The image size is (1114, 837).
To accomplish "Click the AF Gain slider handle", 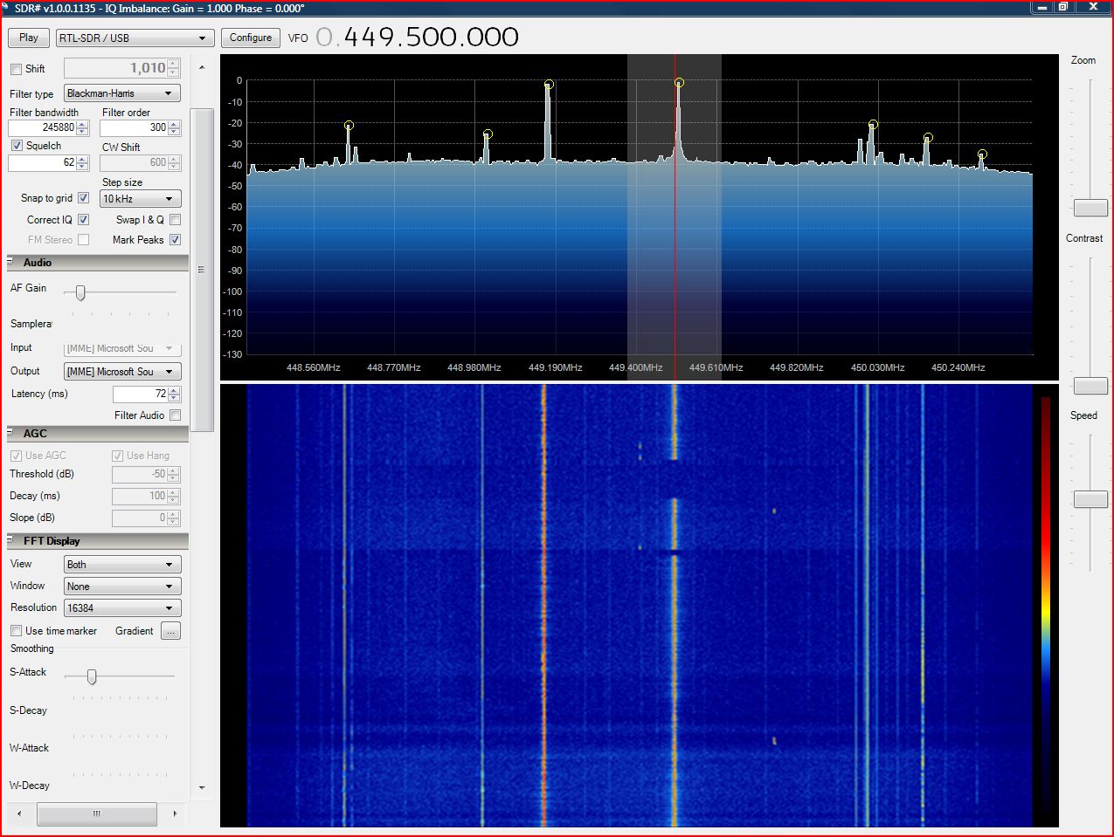I will click(x=80, y=292).
